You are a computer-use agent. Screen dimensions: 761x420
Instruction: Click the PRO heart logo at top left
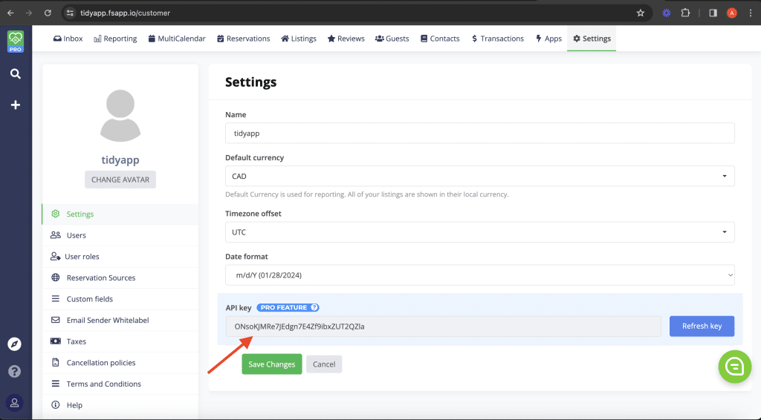pyautogui.click(x=16, y=42)
